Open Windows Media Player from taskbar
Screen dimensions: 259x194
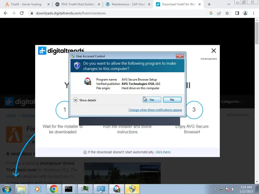[37, 189]
